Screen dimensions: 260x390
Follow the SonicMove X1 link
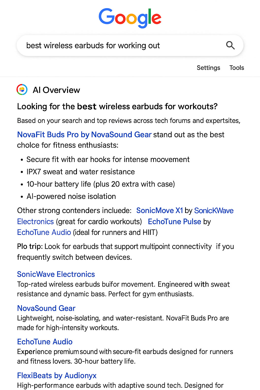tap(159, 210)
